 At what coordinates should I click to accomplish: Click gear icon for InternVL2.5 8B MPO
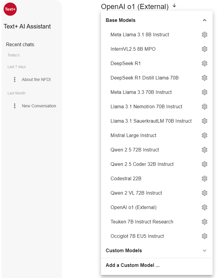205,49
